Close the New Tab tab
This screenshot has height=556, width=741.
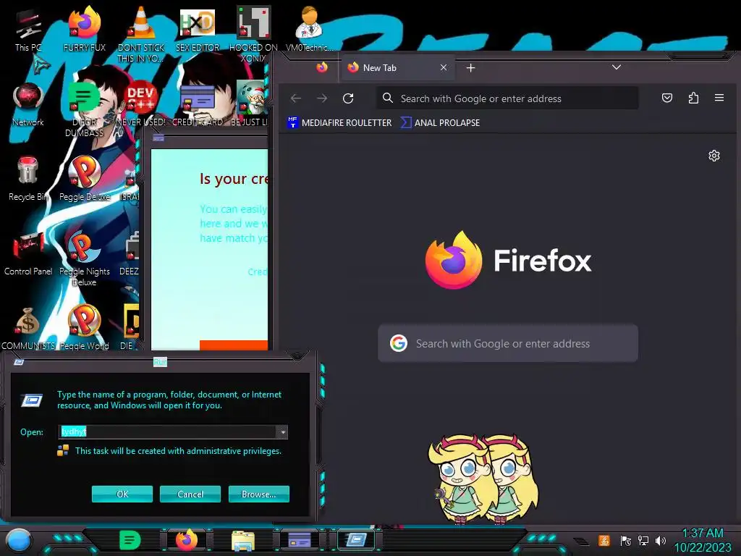[444, 67]
